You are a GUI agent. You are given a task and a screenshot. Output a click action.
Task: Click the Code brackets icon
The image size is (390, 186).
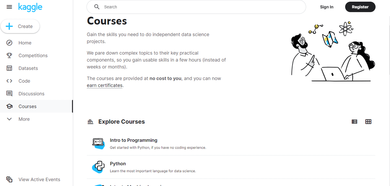coord(9,81)
